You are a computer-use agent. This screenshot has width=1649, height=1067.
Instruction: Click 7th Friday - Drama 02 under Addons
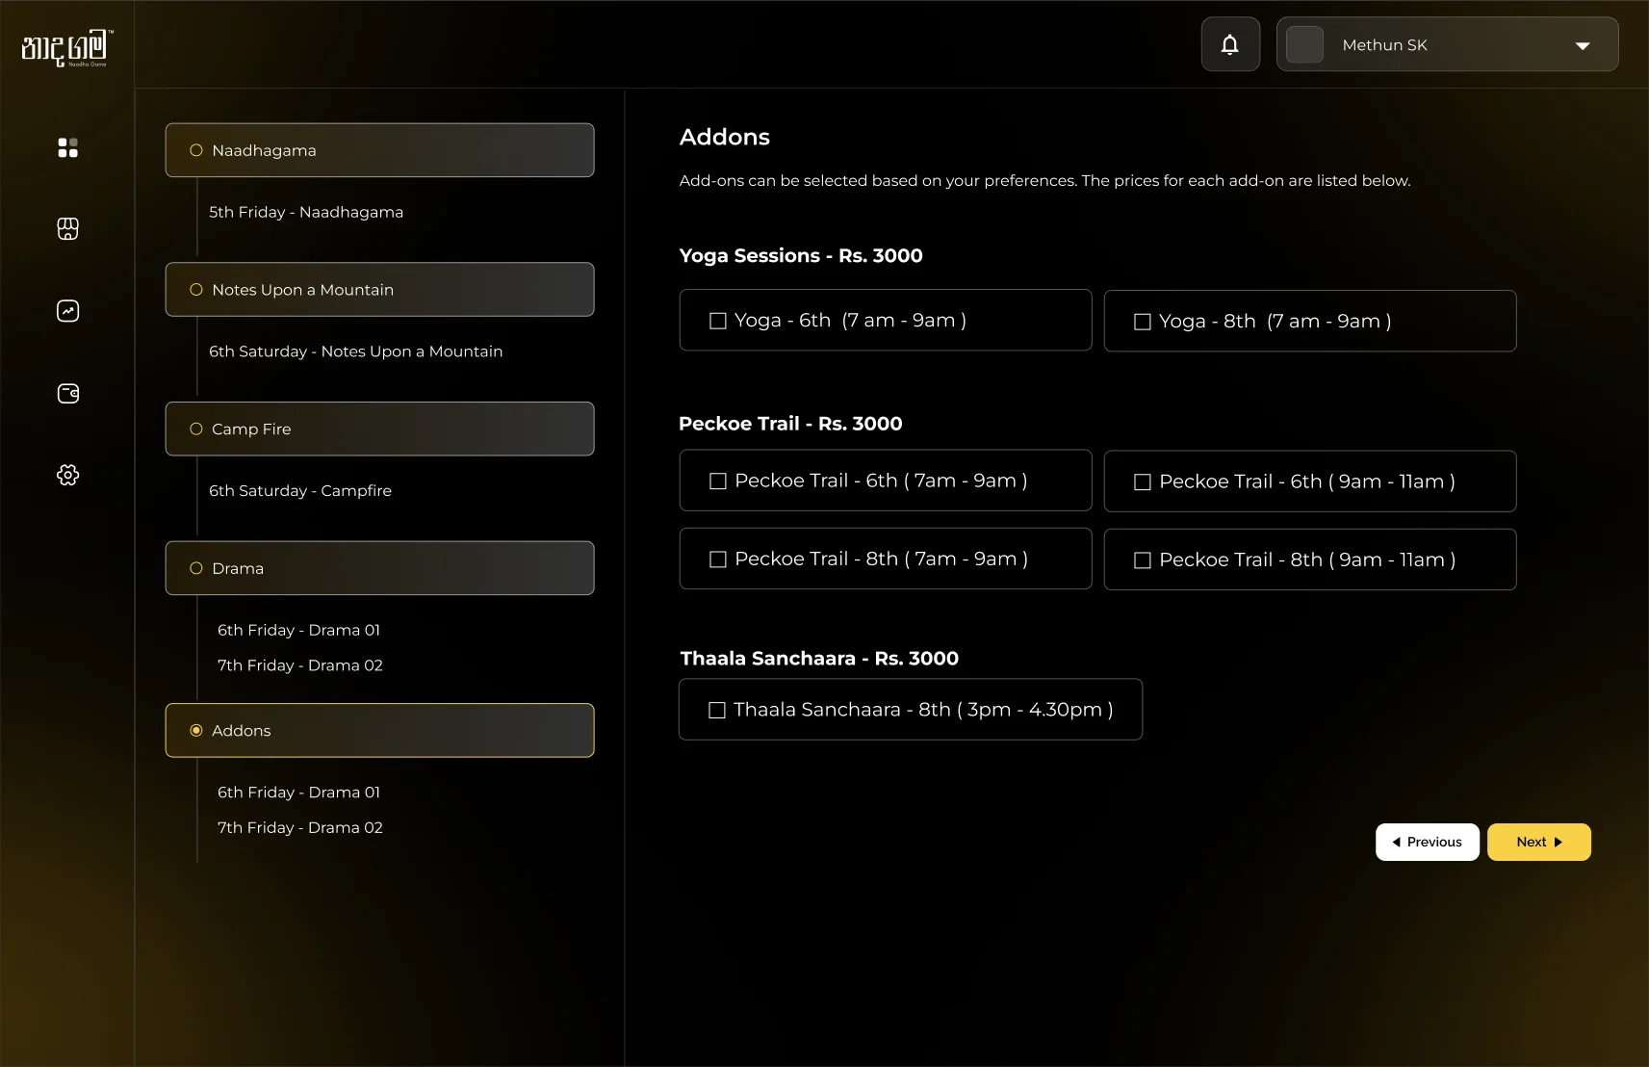(x=300, y=827)
